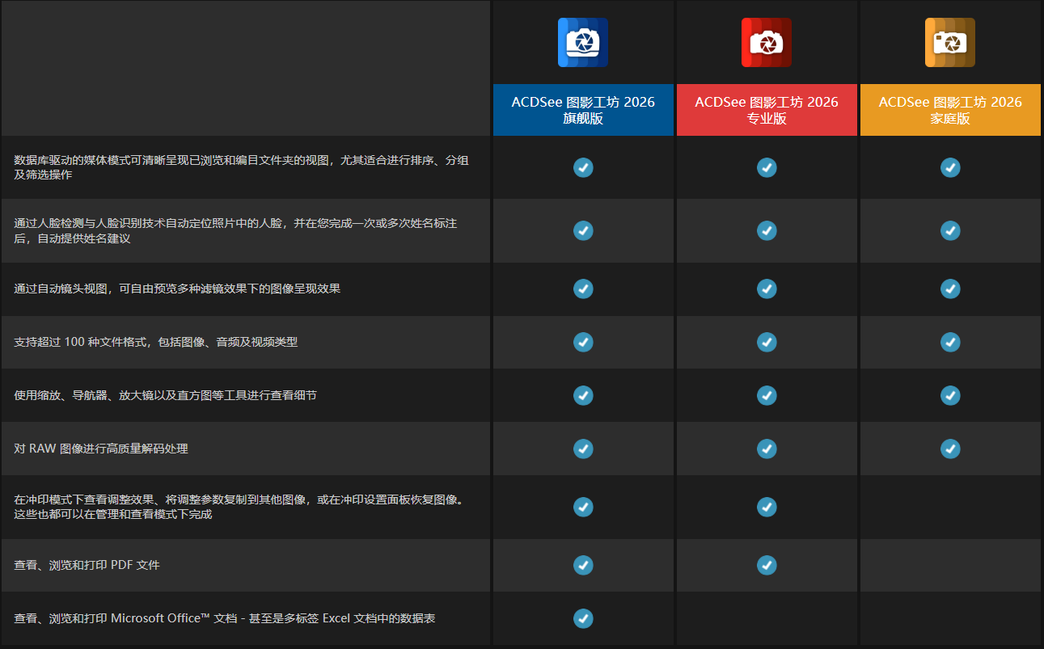Screen dimensions: 1044x649
Task: Click 旗舰版 checkmark in the PDF 文件 row
Action: [583, 565]
